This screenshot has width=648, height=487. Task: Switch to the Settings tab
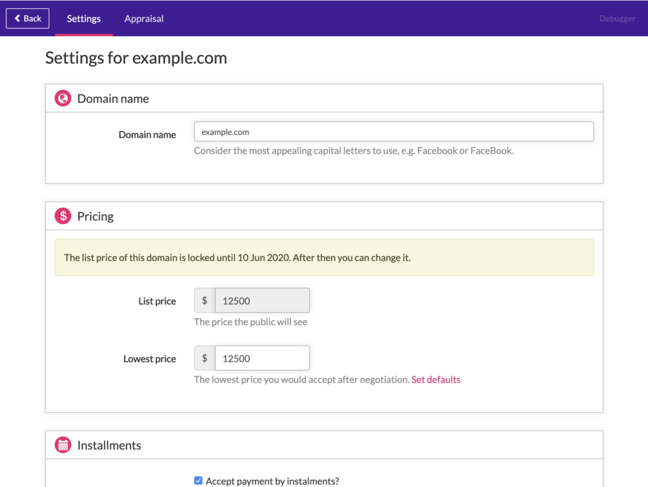pos(84,18)
